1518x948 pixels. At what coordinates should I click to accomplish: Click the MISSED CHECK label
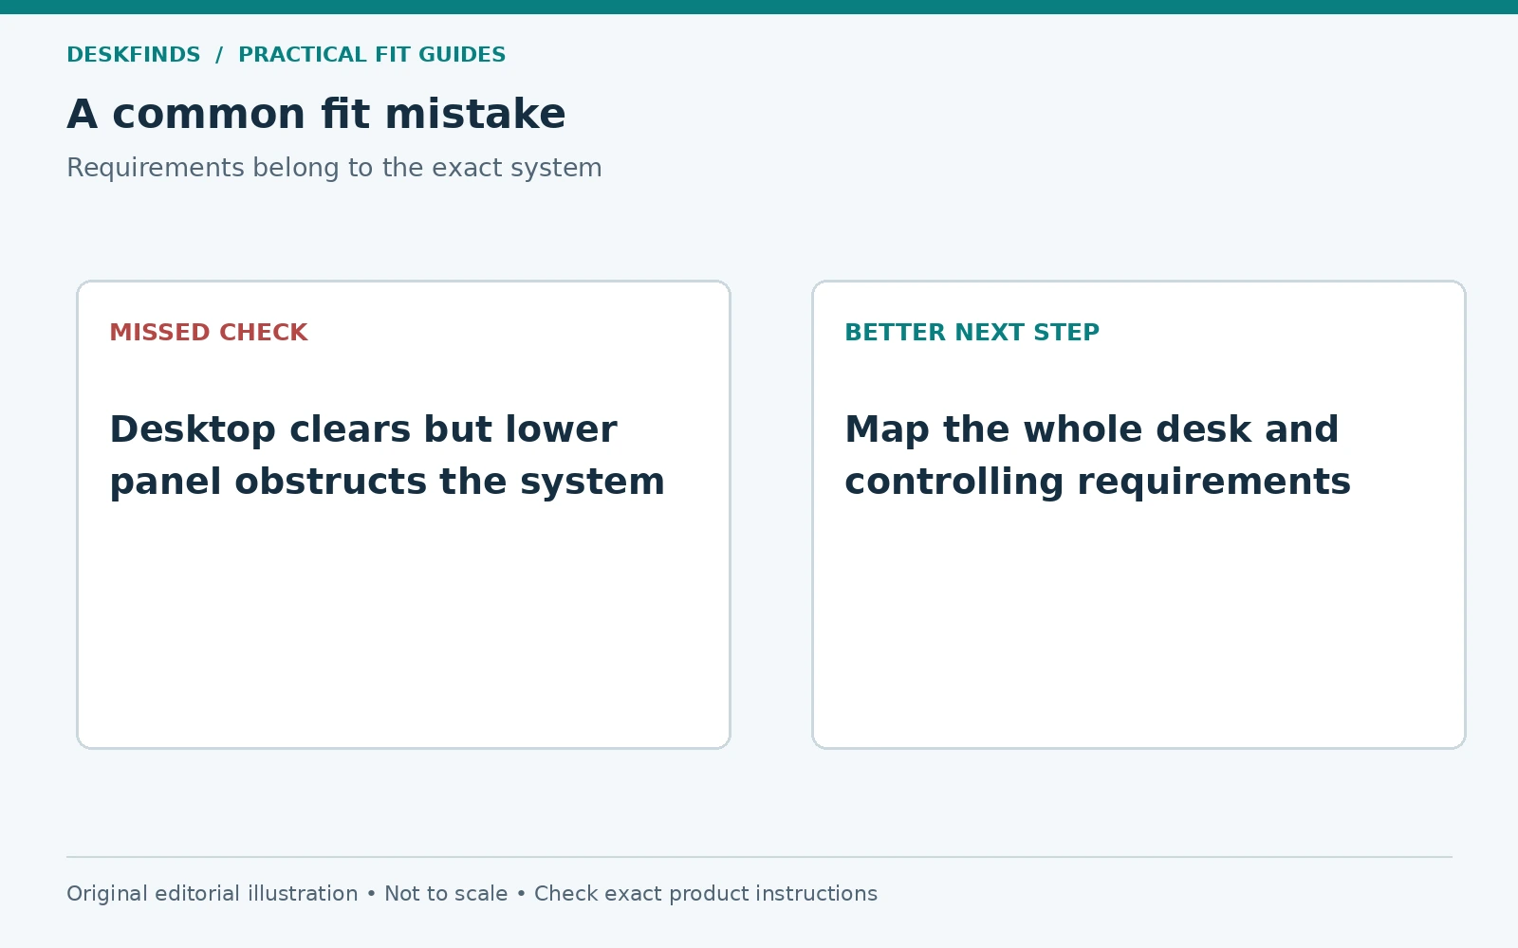(x=209, y=333)
